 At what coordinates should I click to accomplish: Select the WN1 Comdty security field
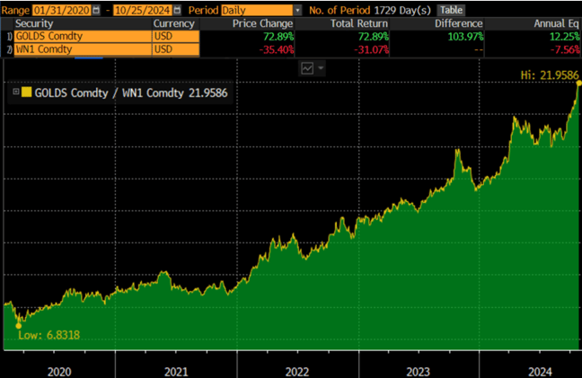83,49
